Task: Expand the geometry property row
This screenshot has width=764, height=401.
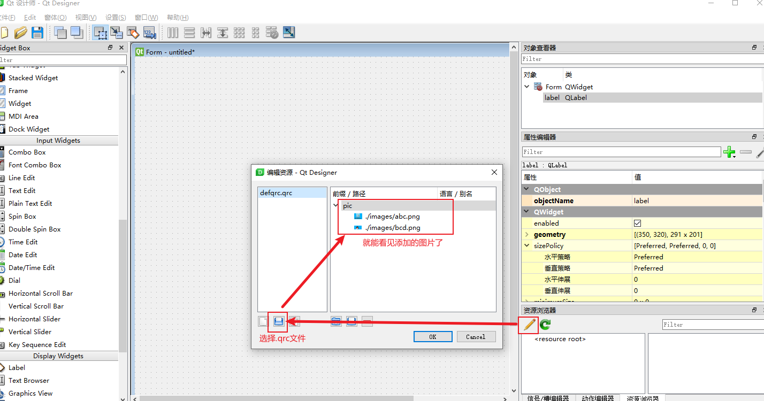Action: (526, 234)
